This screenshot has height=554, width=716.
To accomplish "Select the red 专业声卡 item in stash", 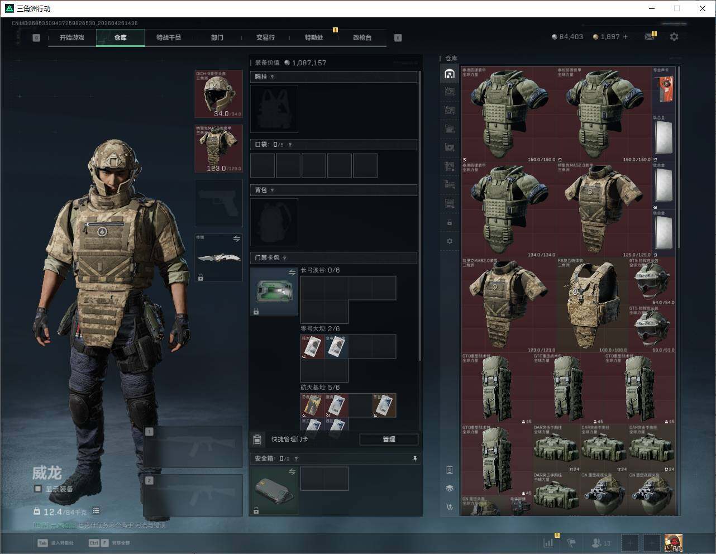I will [x=664, y=91].
